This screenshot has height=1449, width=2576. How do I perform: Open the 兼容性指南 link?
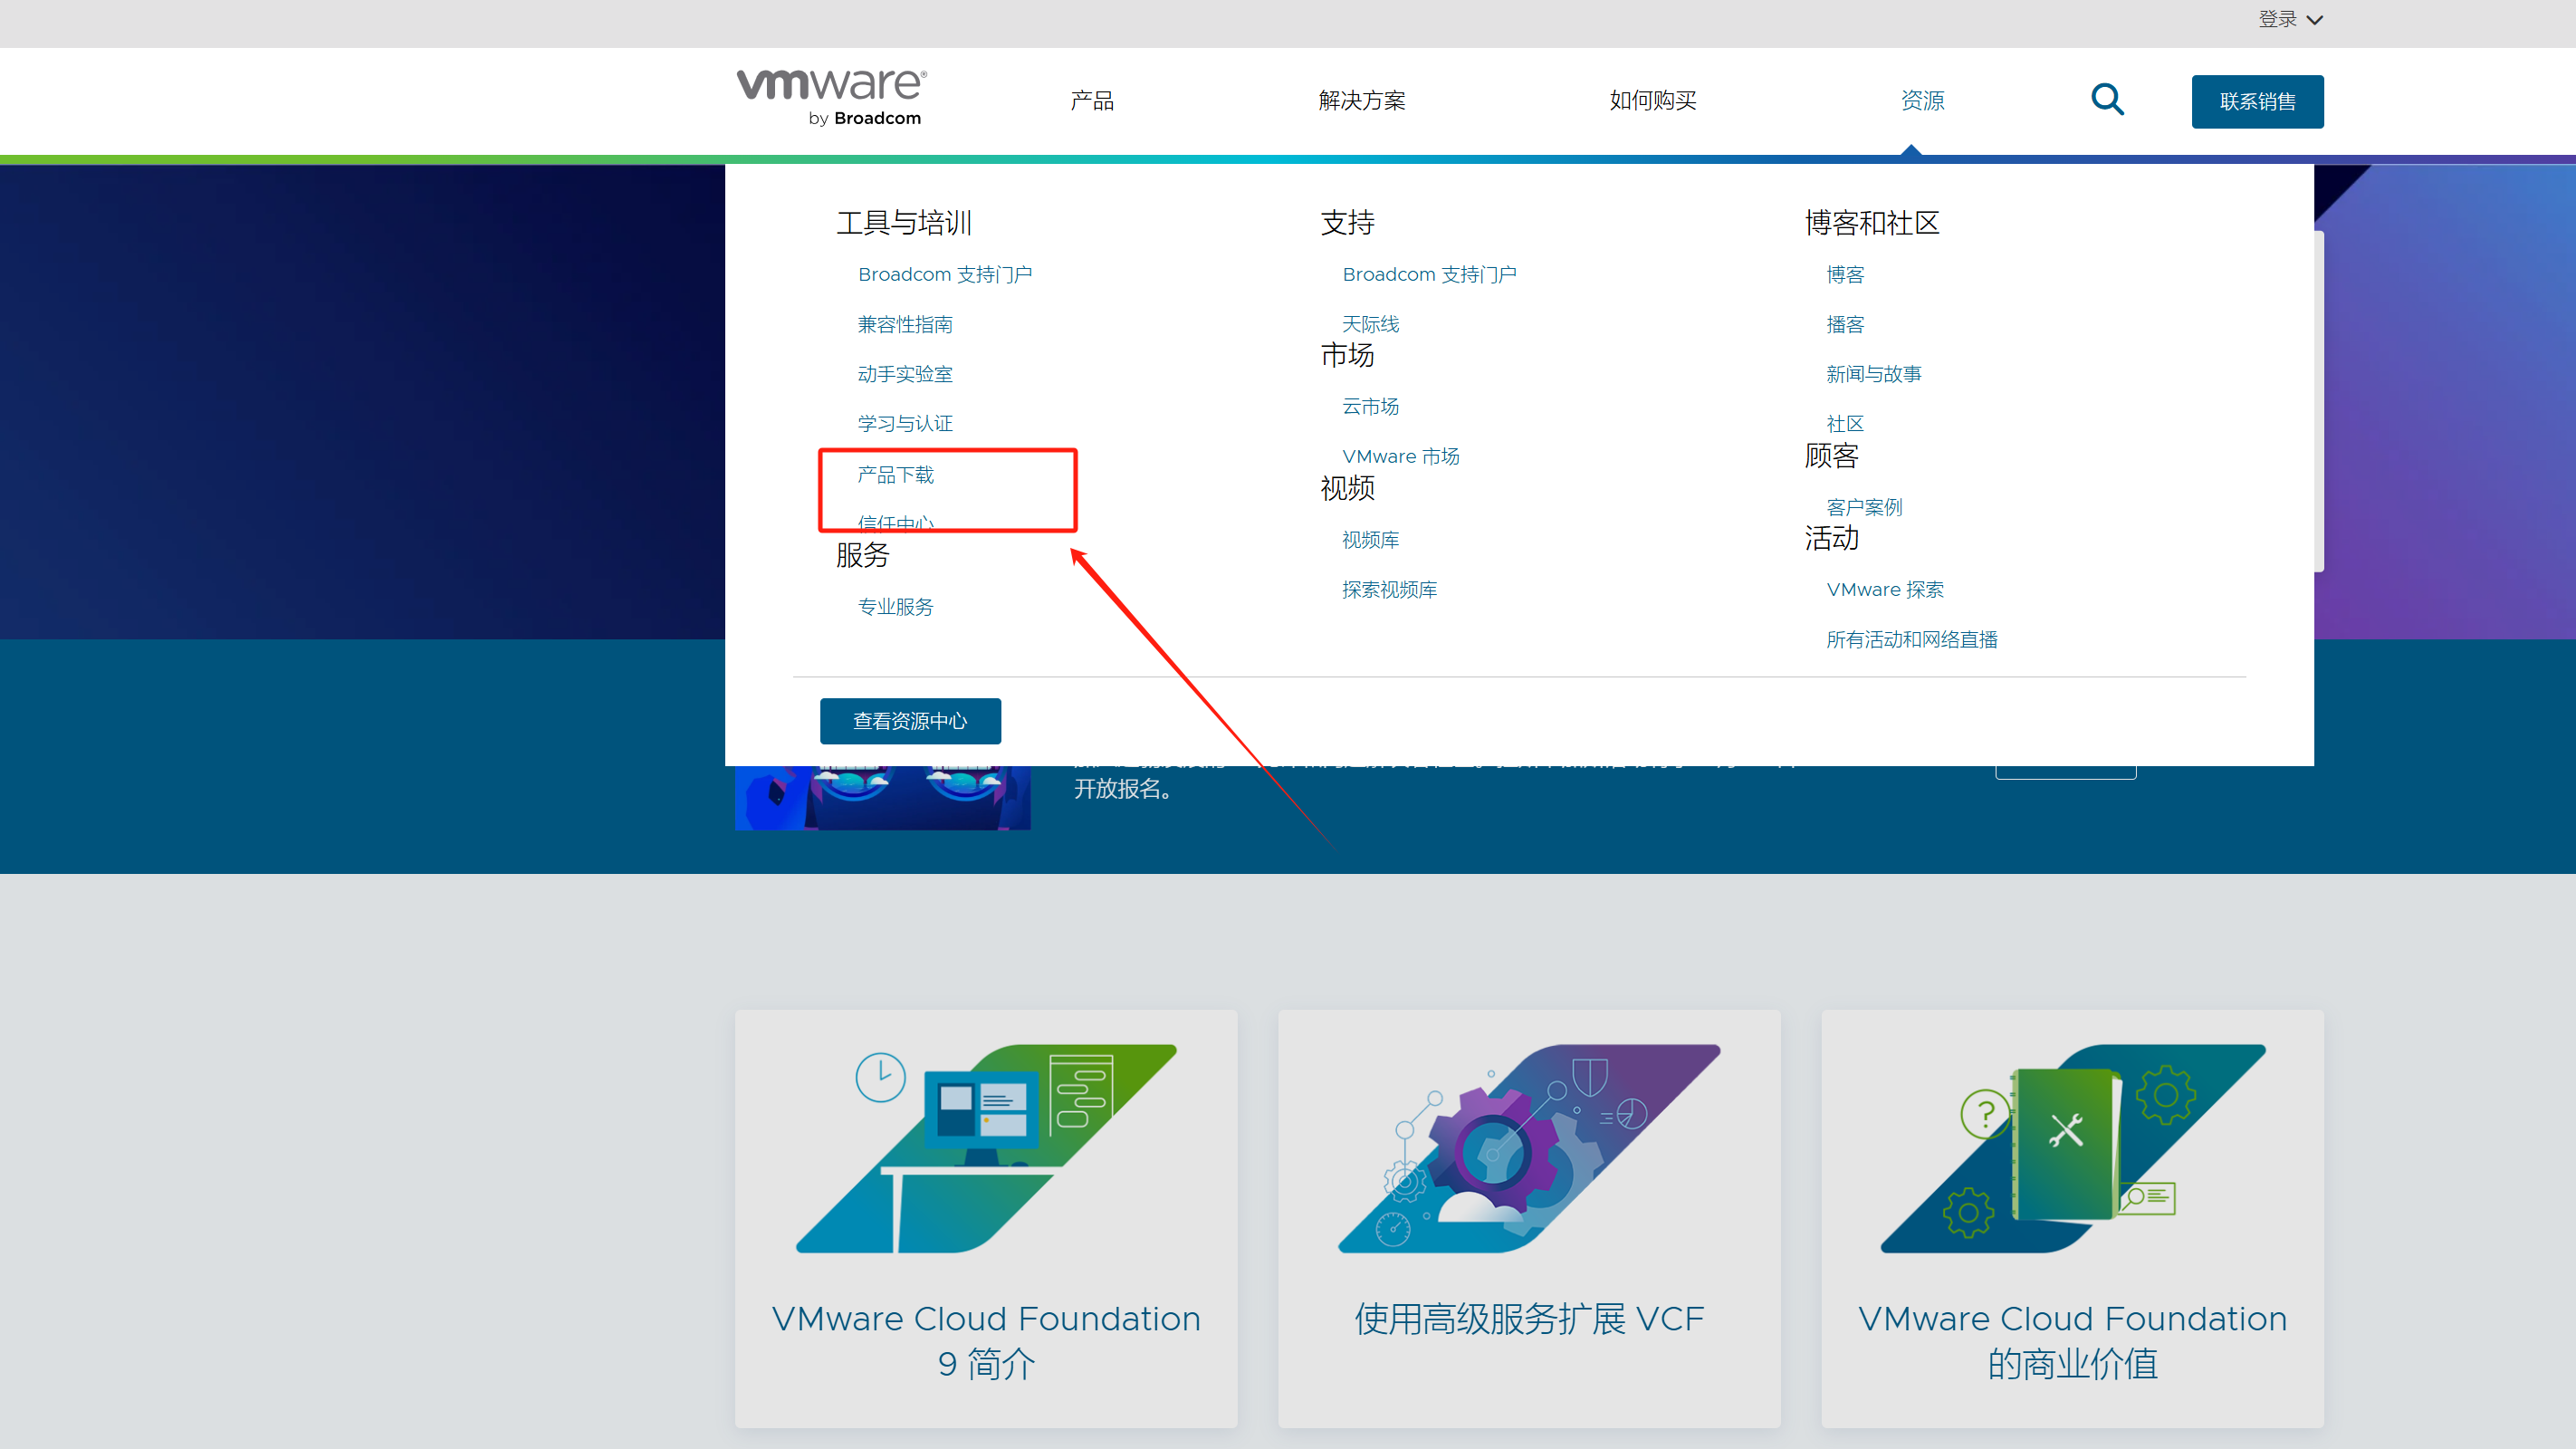(905, 324)
